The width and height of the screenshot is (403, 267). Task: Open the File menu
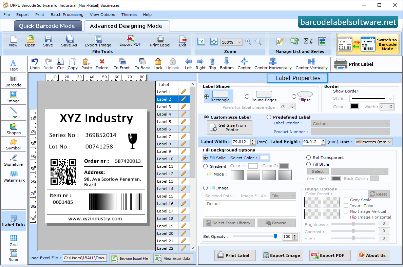point(7,15)
